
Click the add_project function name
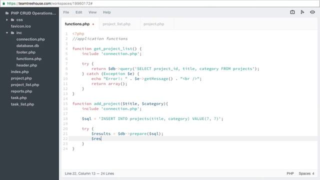point(107,103)
